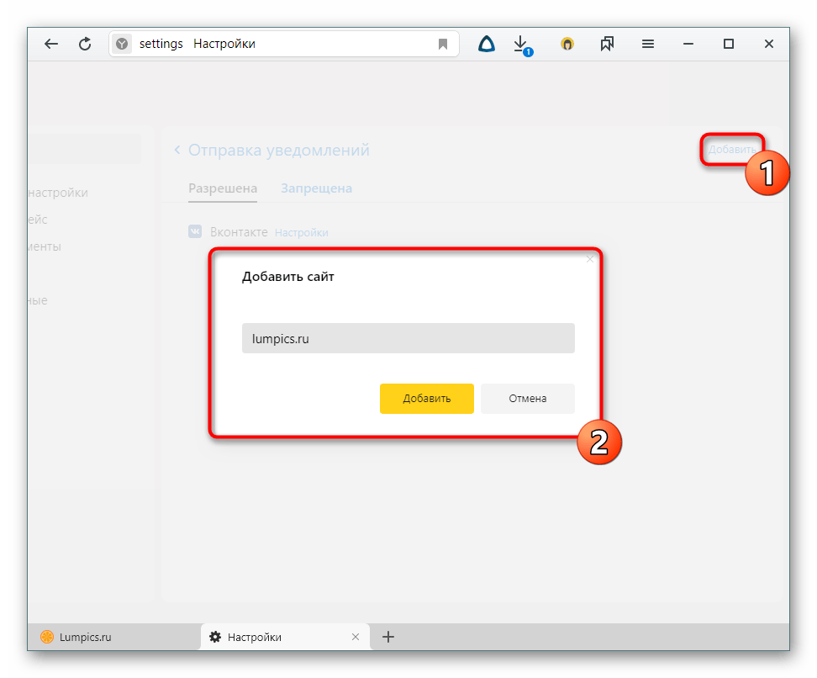Click the Отправка уведомлений heading
Image resolution: width=817 pixels, height=678 pixels.
coord(279,151)
